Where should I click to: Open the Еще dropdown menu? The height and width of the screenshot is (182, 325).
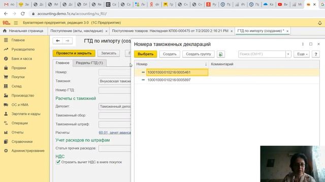[302, 54]
